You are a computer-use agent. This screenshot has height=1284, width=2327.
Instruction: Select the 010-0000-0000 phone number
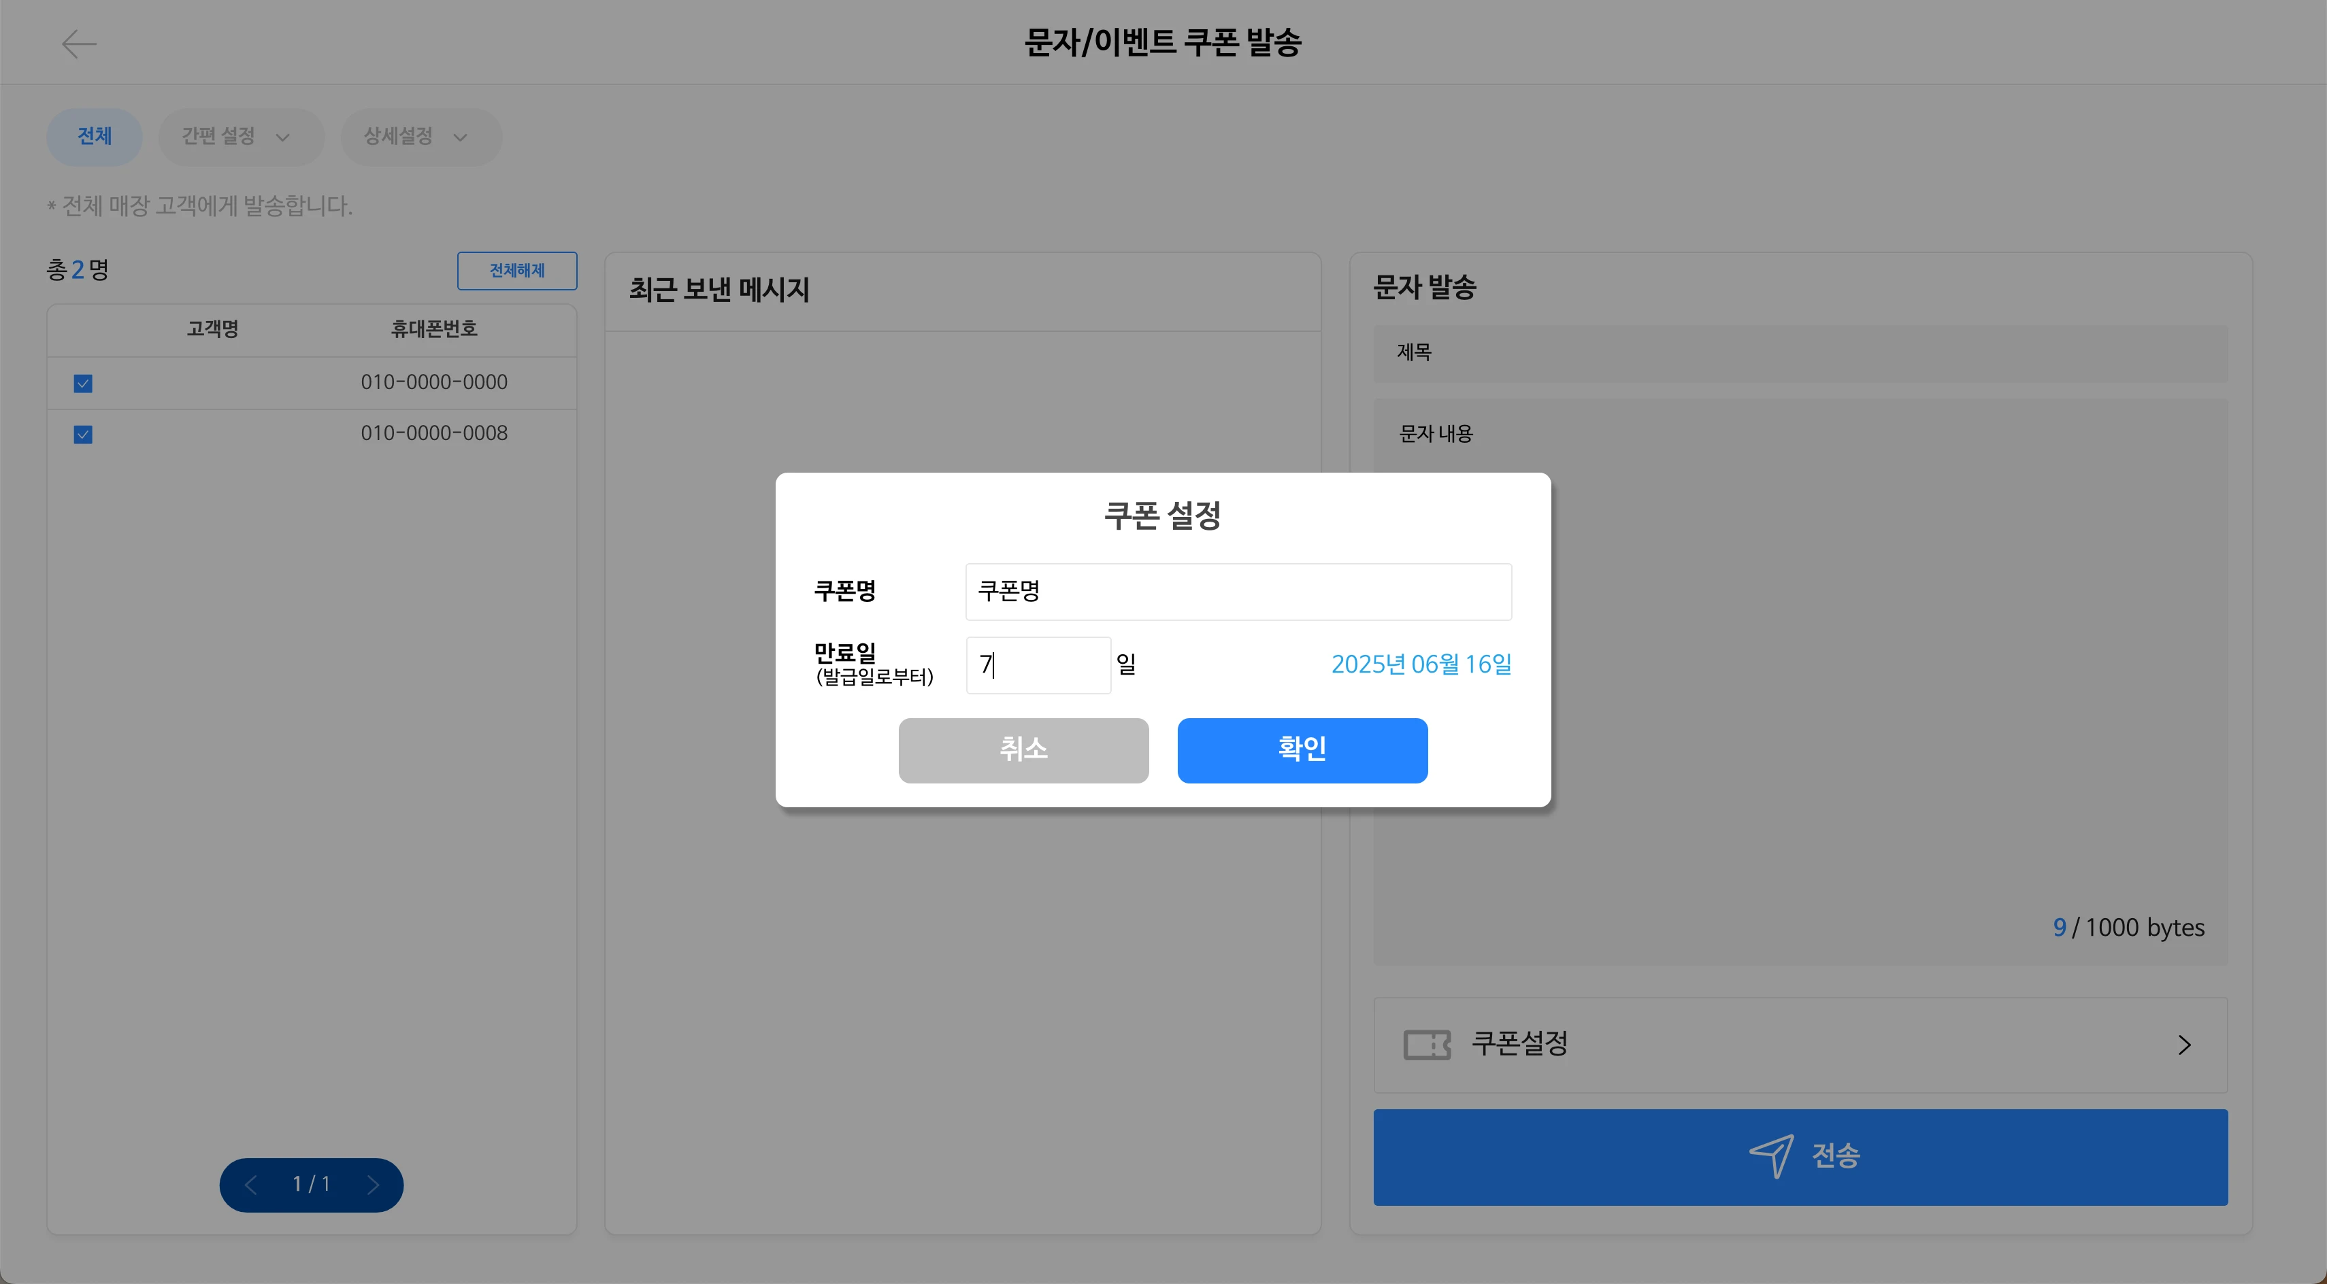click(433, 382)
